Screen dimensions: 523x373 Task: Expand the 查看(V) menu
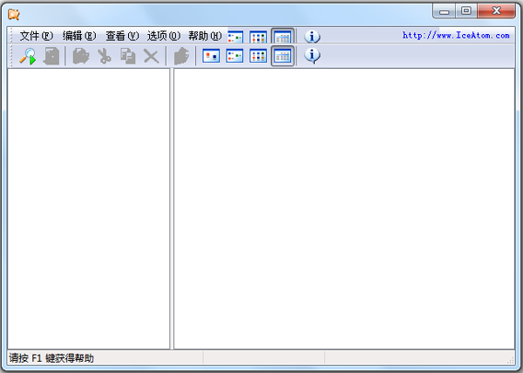pyautogui.click(x=122, y=37)
